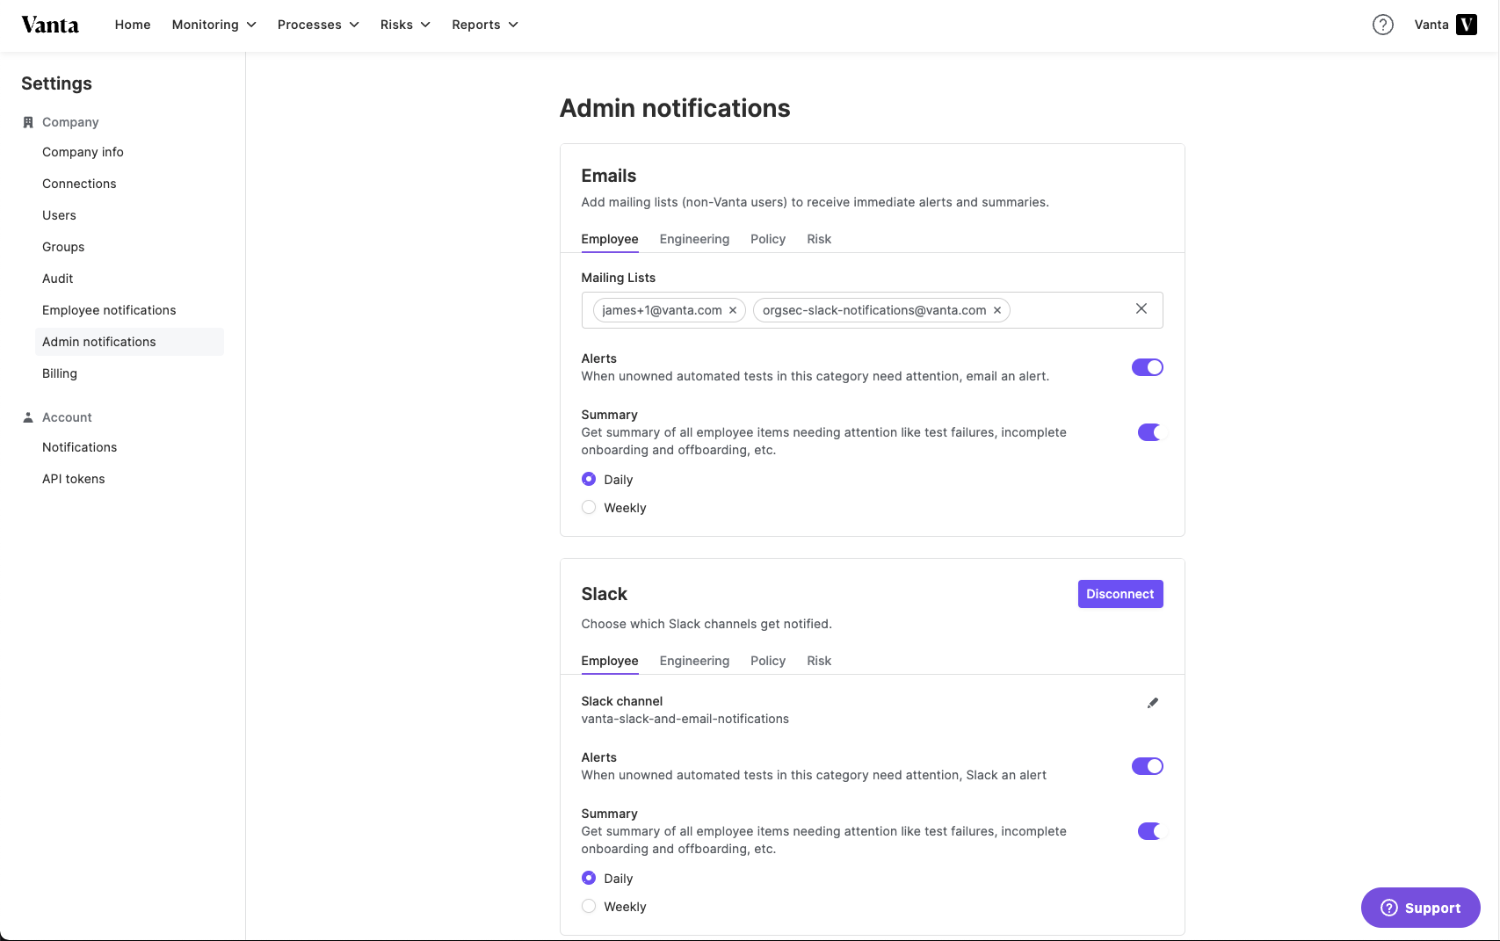
Task: Remove orgsec-slack-notifications@vanta.com mailing list chip
Action: pyautogui.click(x=997, y=310)
